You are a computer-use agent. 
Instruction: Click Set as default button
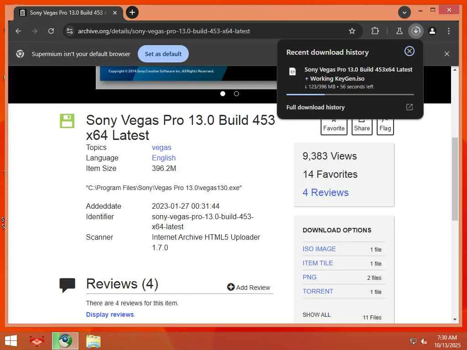163,54
